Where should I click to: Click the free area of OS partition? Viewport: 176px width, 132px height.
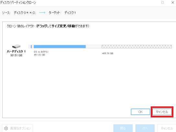click(93, 46)
